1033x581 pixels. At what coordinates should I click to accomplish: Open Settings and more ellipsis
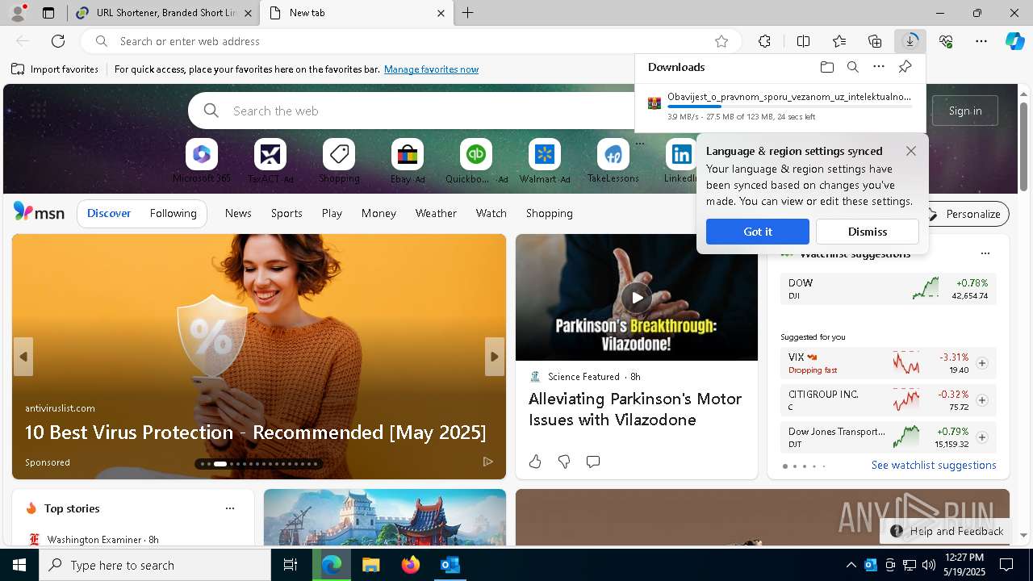click(x=981, y=41)
